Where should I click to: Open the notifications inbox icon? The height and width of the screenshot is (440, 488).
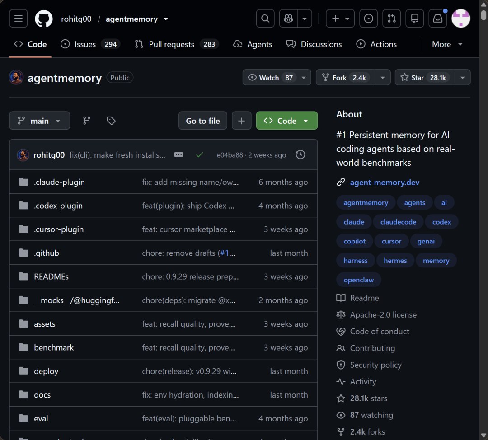click(x=437, y=19)
